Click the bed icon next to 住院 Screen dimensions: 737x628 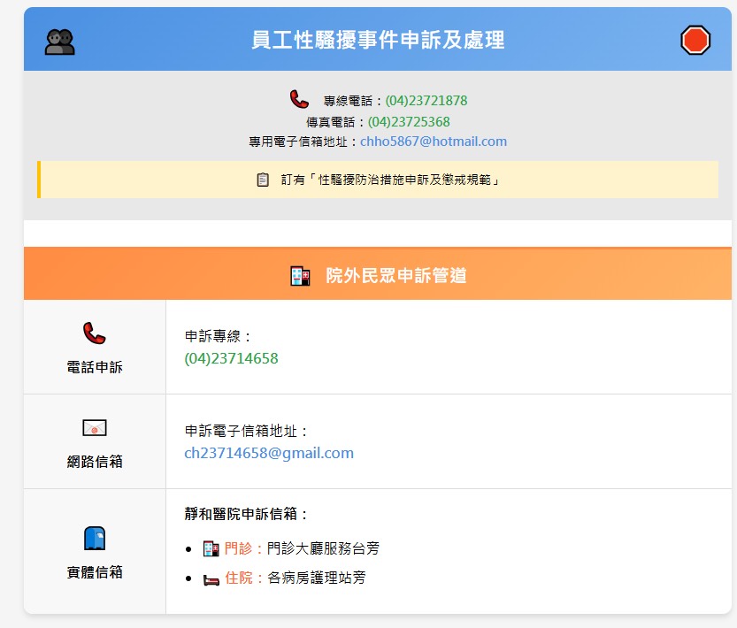pos(211,578)
